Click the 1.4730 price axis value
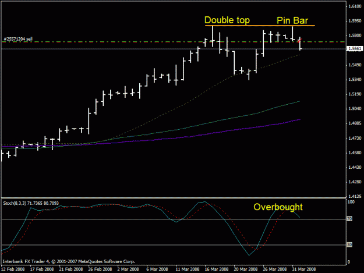This screenshot has width=364, height=273. coord(355,138)
